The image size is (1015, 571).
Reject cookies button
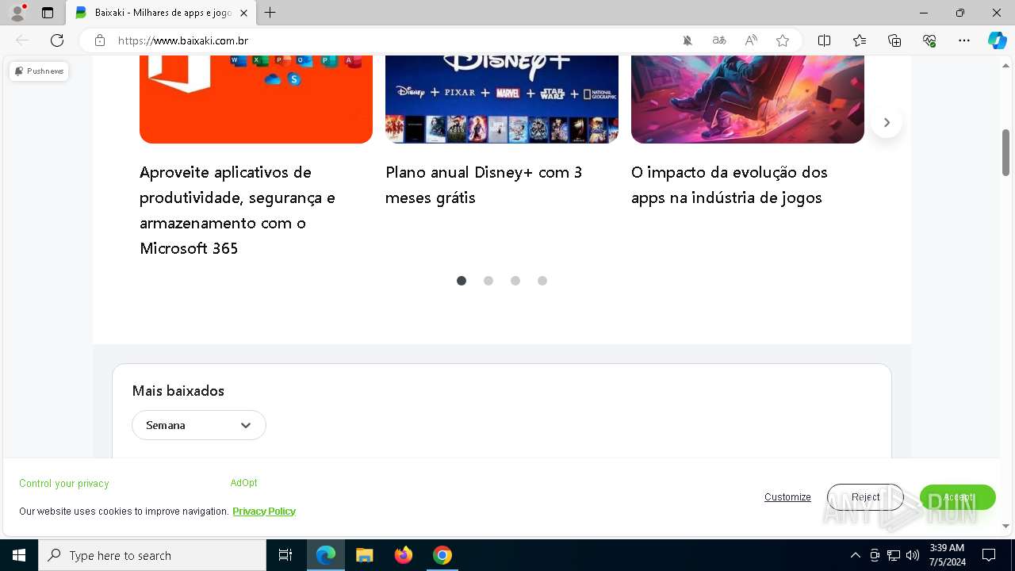(865, 497)
